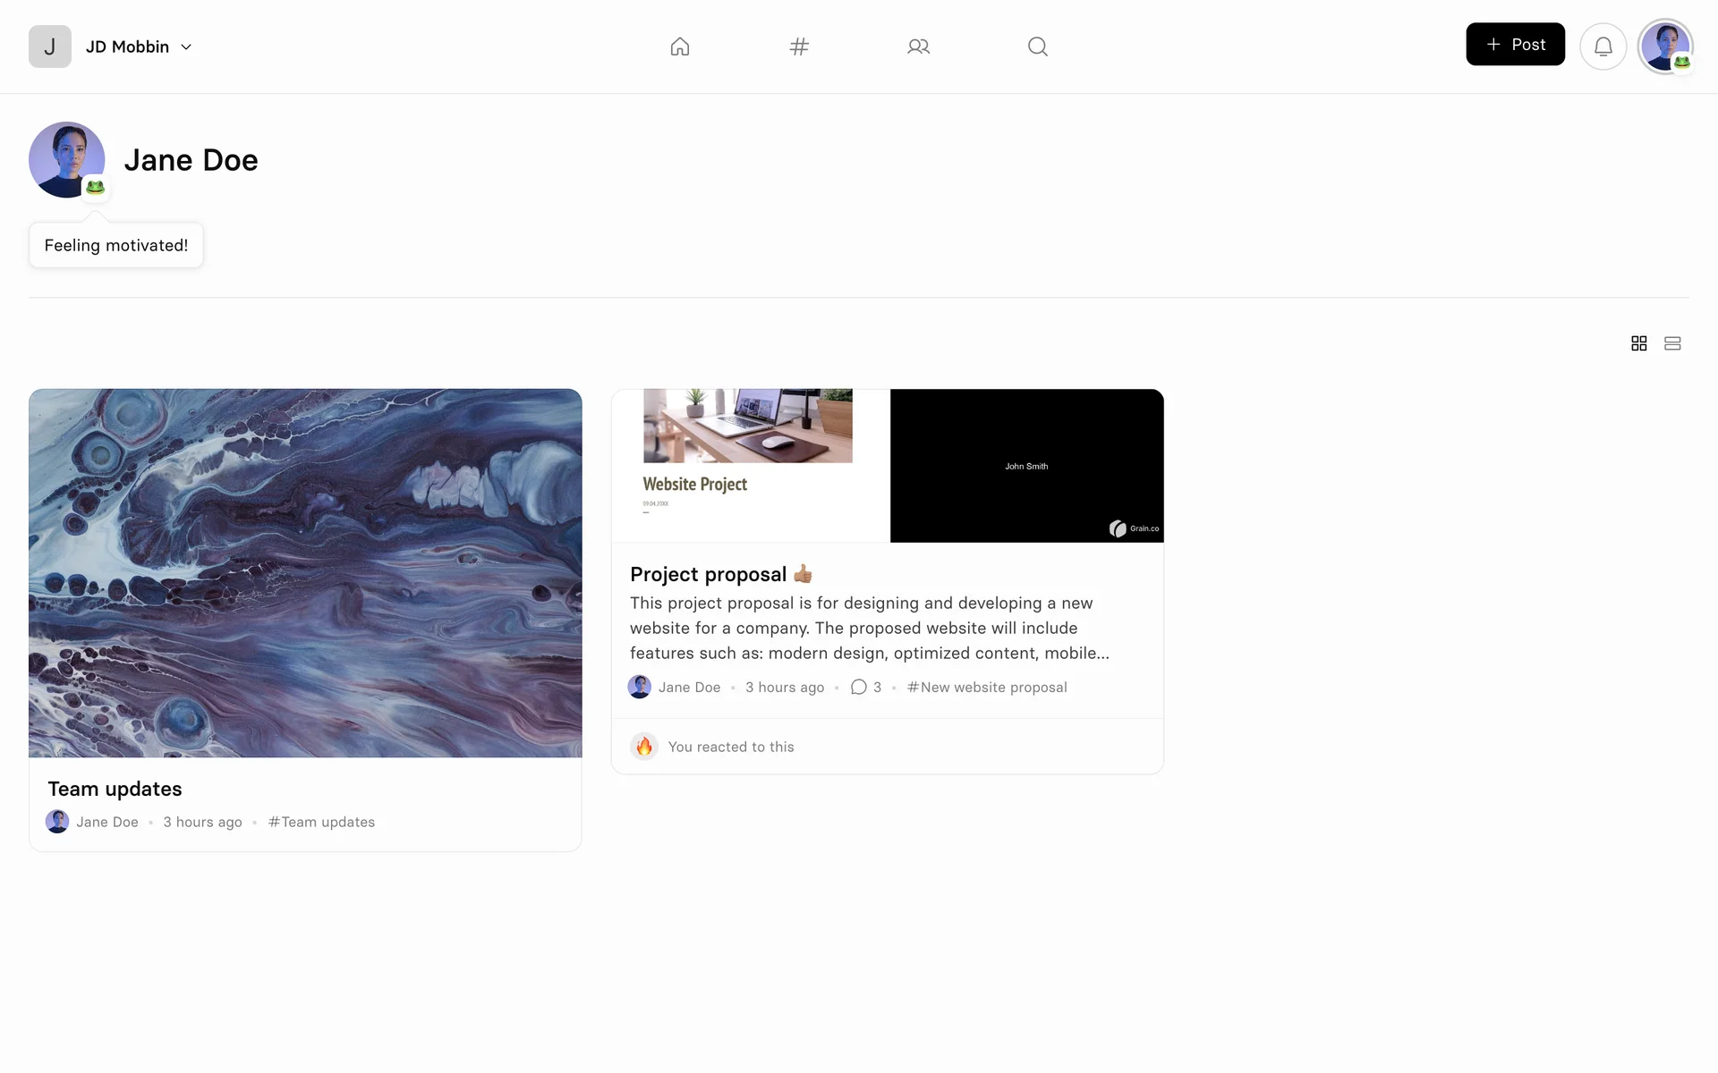Open the channels hashtag icon

coord(799,46)
